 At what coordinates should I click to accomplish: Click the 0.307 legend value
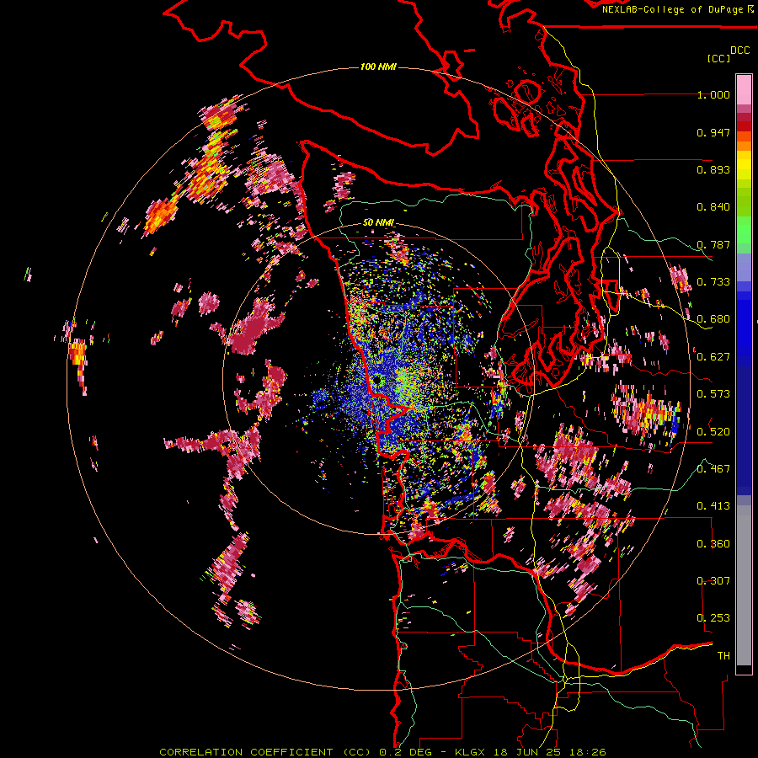[713, 580]
